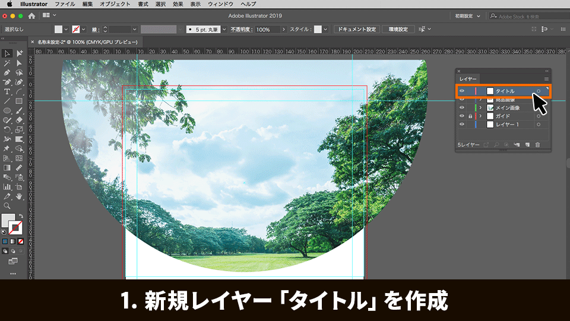
Task: Click the 環境設定 button
Action: (398, 29)
